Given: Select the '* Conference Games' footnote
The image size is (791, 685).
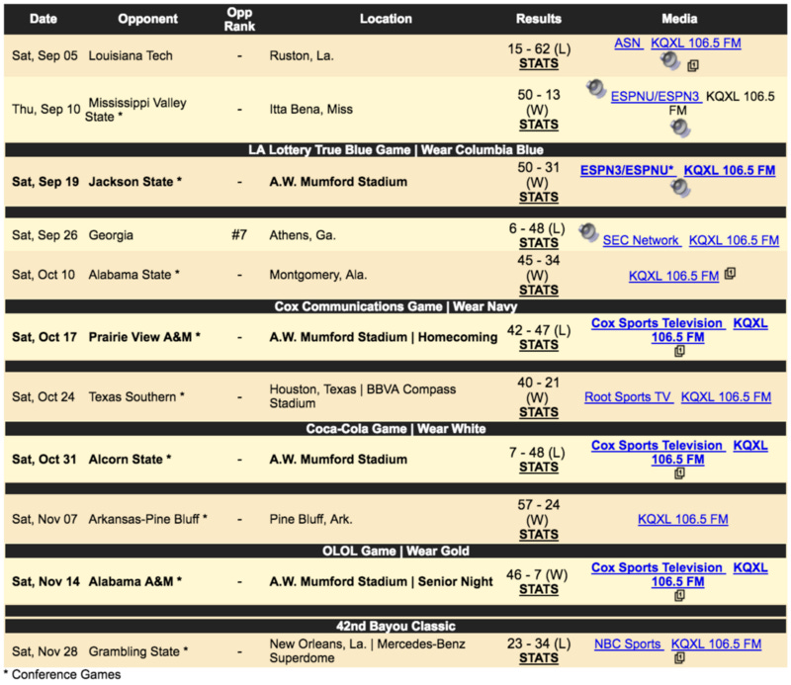Looking at the screenshot, I should [x=62, y=674].
